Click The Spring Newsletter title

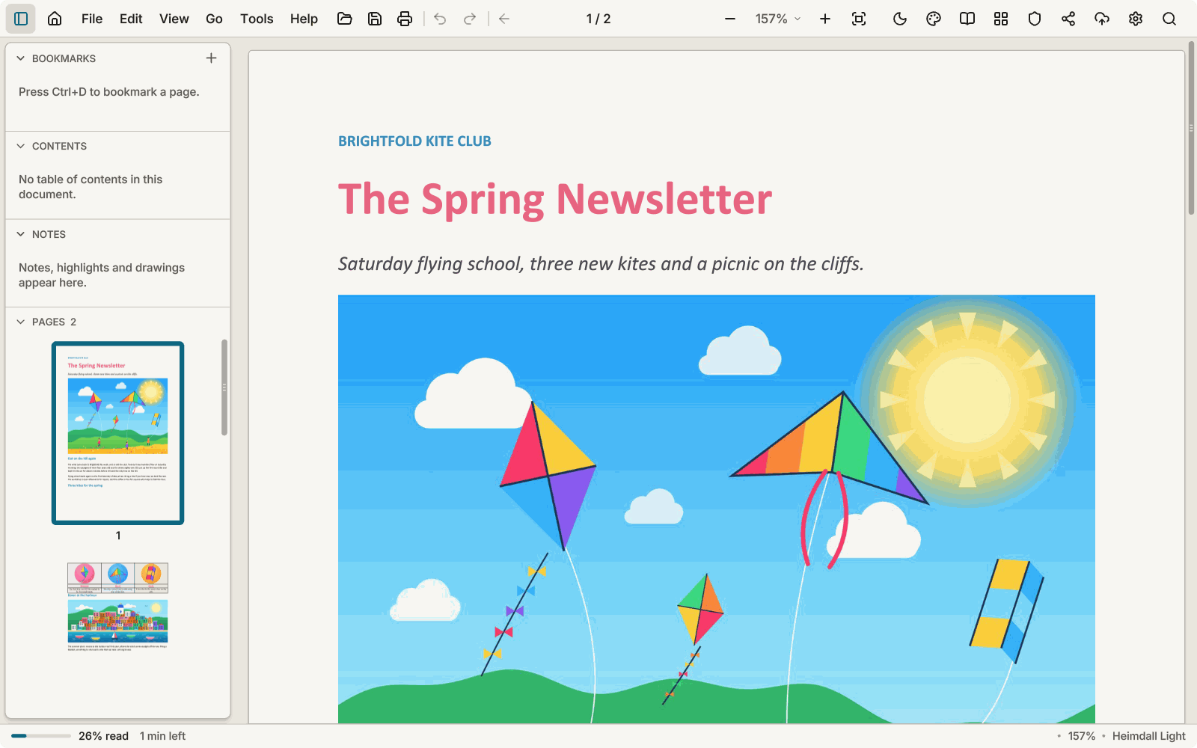pyautogui.click(x=555, y=199)
